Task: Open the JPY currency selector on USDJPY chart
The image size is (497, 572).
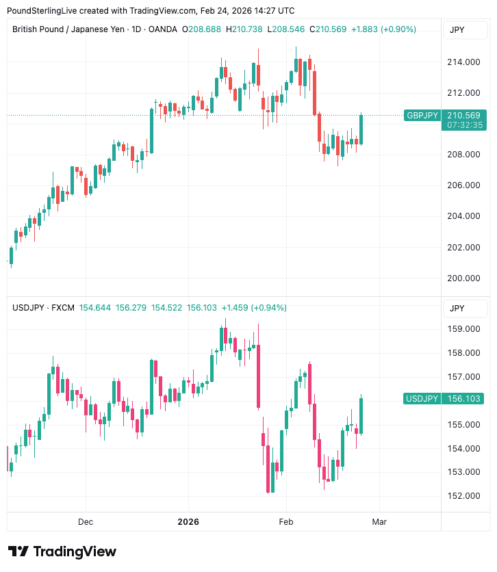Action: [x=457, y=309]
